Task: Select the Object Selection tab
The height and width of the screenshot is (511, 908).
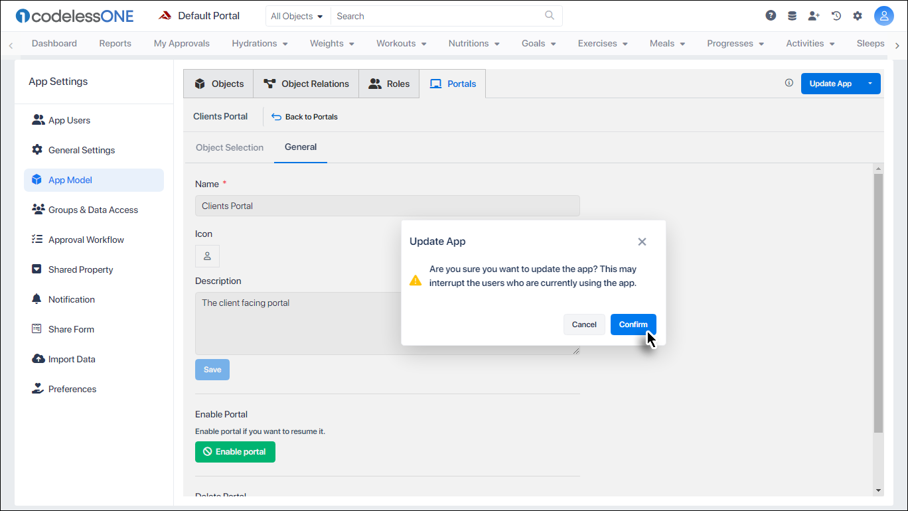Action: (x=229, y=147)
